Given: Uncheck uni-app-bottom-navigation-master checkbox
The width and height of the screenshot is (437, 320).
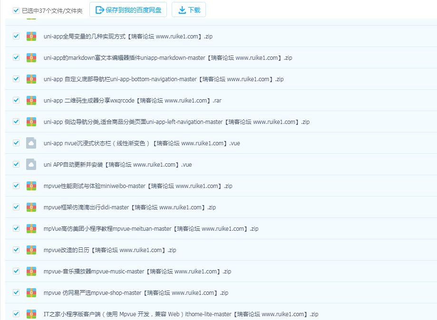Looking at the screenshot, I should (16, 79).
